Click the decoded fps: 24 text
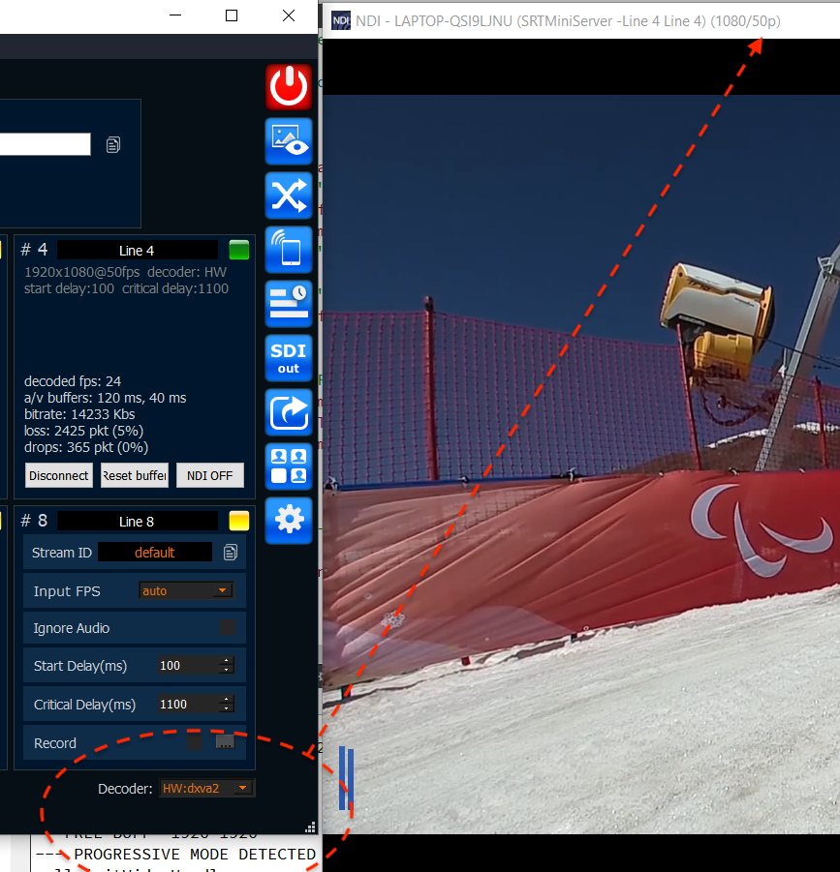Viewport: 840px width, 872px height. click(x=73, y=381)
